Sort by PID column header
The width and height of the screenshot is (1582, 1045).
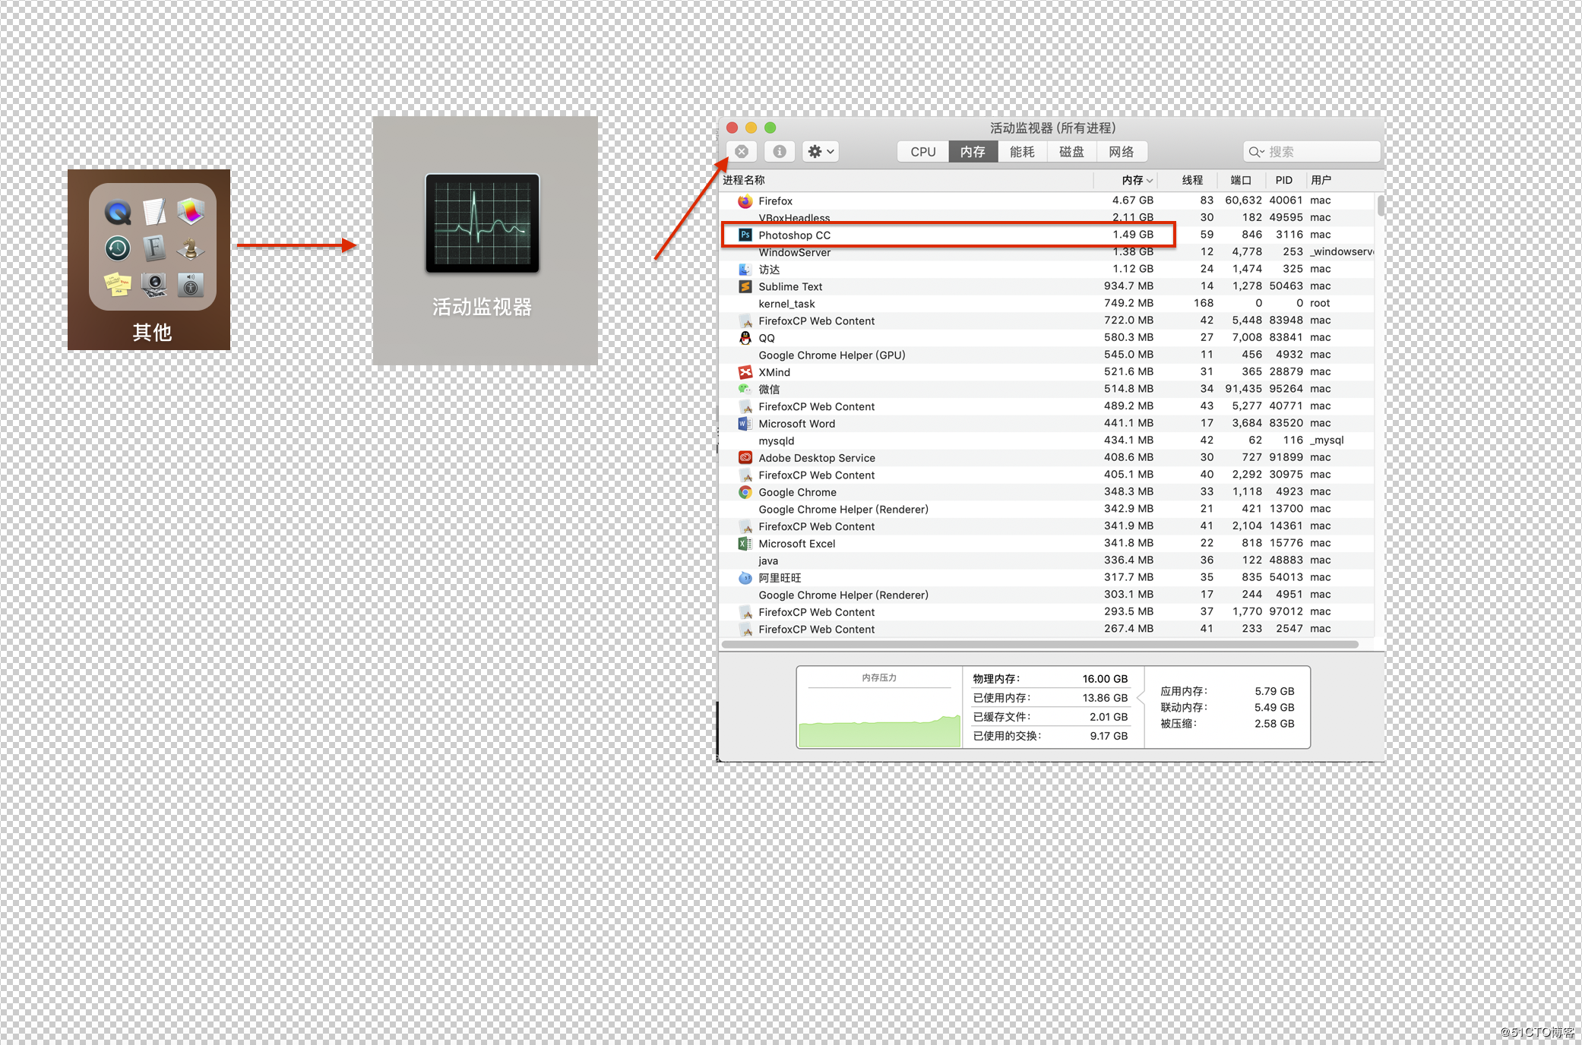(1284, 180)
